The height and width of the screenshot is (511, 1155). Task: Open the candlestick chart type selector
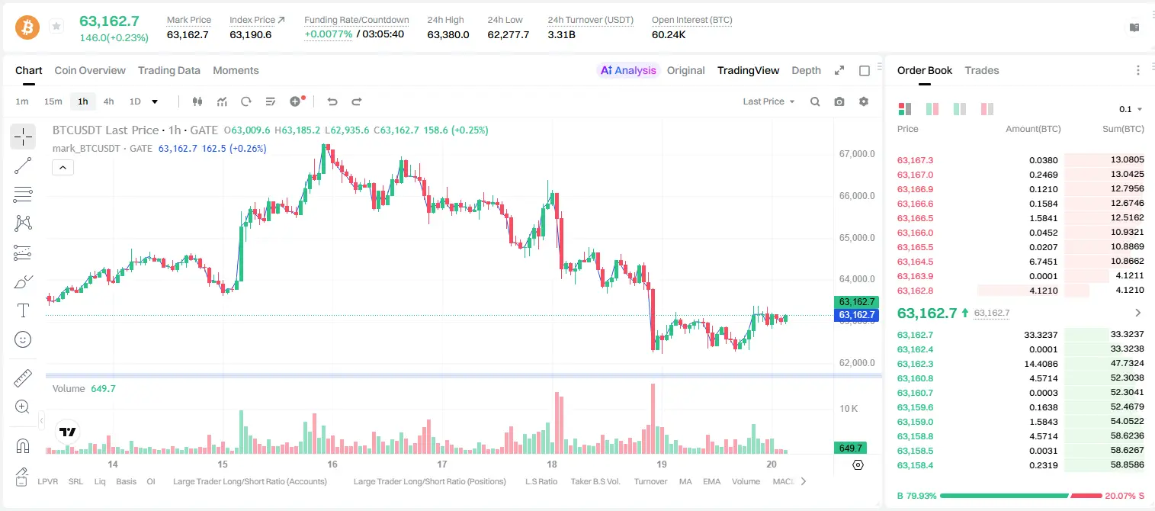tap(198, 101)
